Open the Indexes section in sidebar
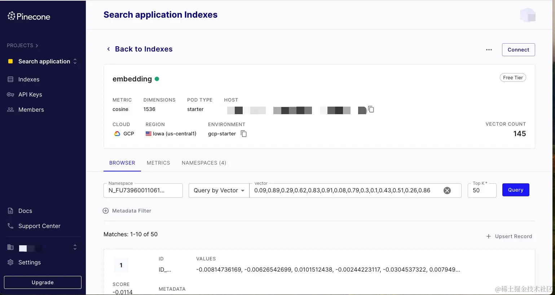Screen dimensions: 555x295 (x=28, y=79)
